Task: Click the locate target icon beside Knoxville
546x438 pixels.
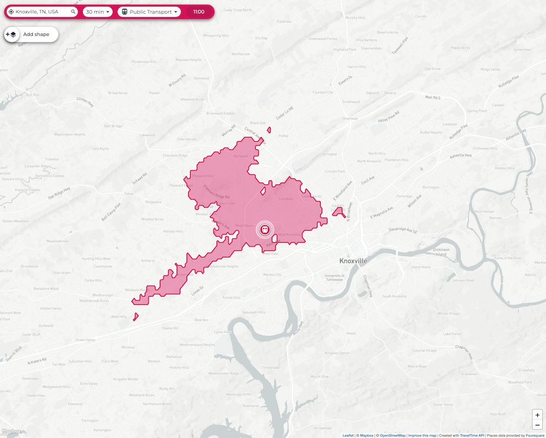Action: [11, 11]
